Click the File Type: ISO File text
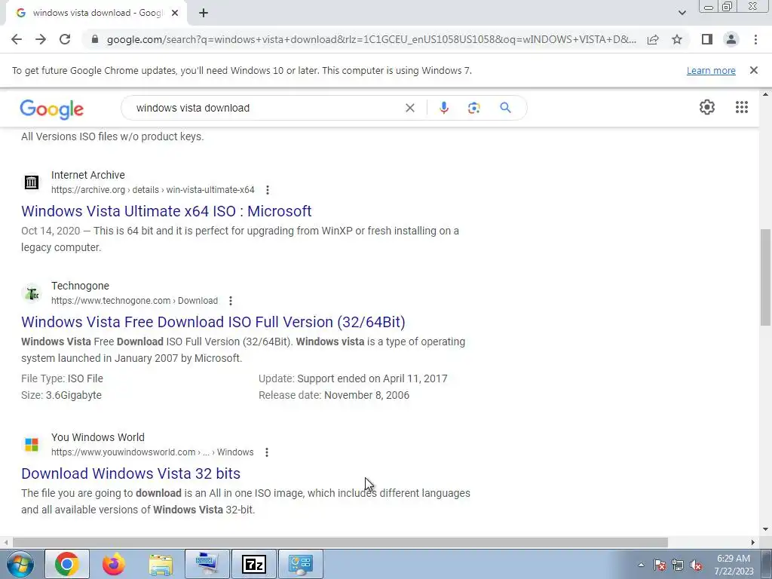The width and height of the screenshot is (772, 579). [x=62, y=378]
